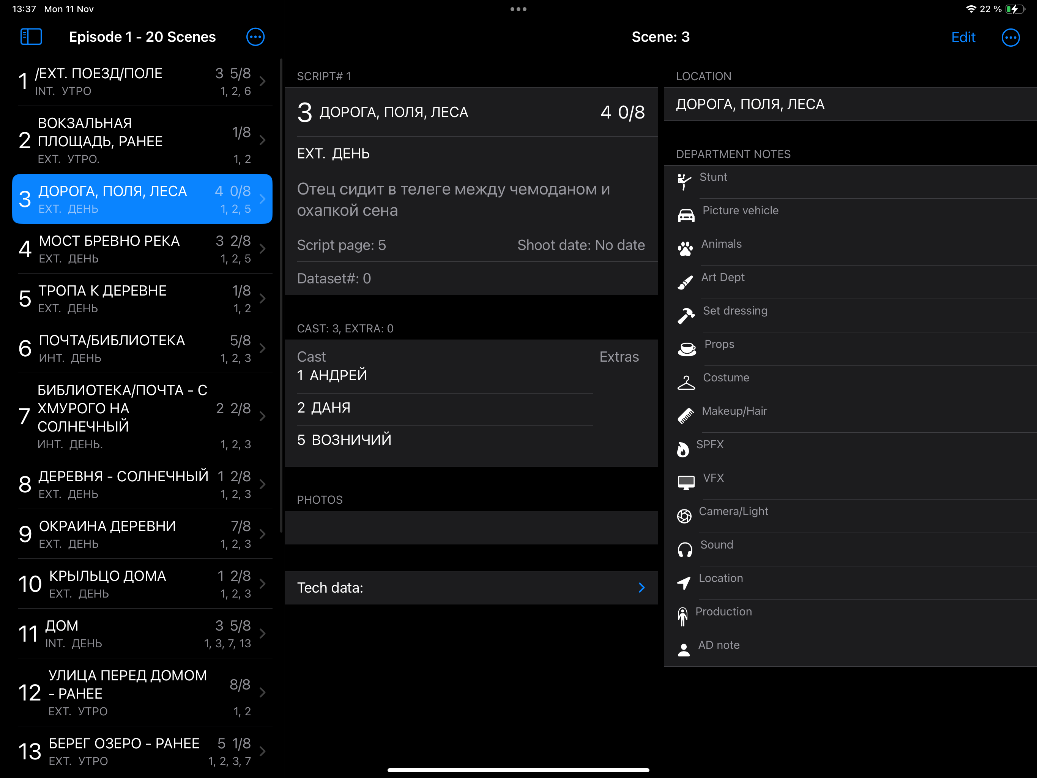Image resolution: width=1037 pixels, height=778 pixels.
Task: Open the Tech data disclosure arrow
Action: point(641,587)
